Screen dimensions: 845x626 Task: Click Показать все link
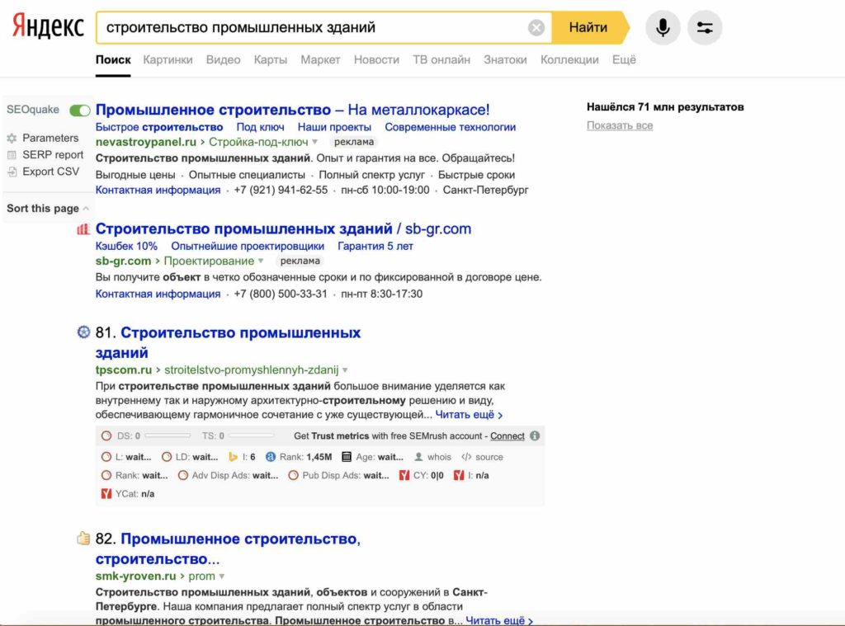620,125
